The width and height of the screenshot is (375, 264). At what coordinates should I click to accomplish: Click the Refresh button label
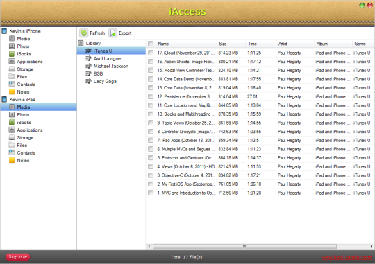[97, 33]
